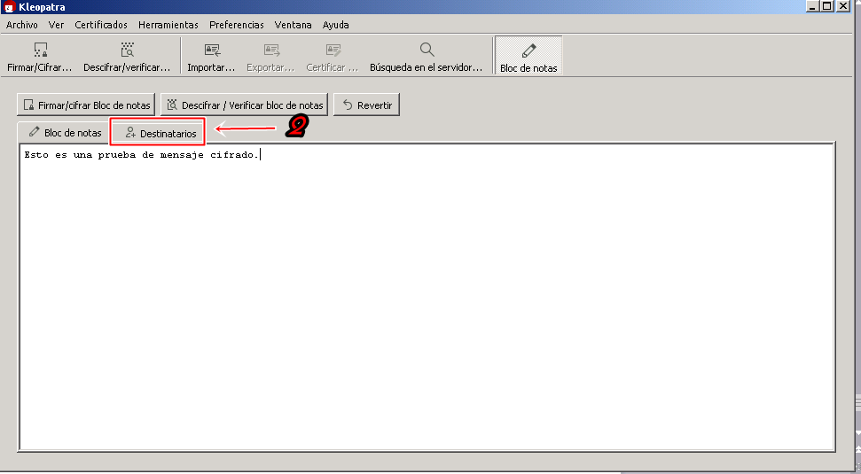Open the Firmar/Cifrar toolbar tool
This screenshot has width=861, height=474.
click(40, 57)
